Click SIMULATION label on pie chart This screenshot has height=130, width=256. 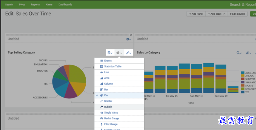41,64
